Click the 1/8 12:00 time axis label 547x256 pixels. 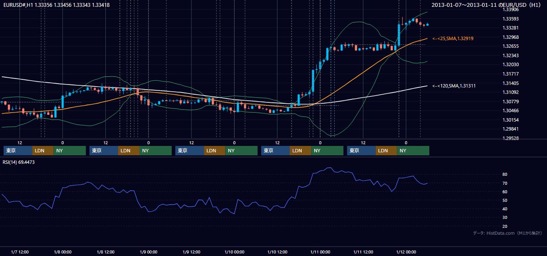105,252
